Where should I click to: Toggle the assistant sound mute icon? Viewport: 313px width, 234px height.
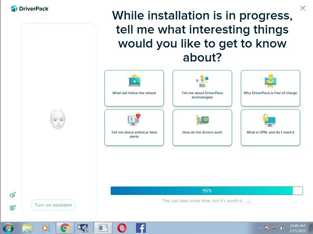(x=13, y=195)
